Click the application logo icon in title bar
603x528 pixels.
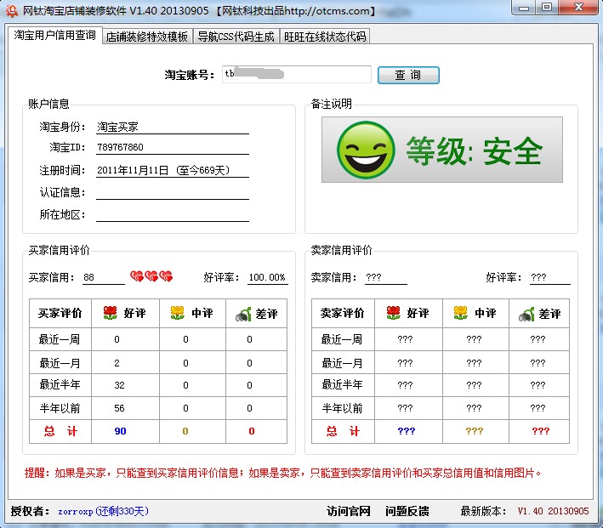click(12, 11)
